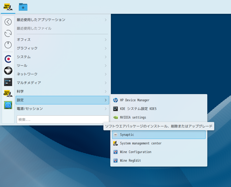Screen dimensions: 231x187
Task: Open the starred folder icon in the top panel
Action: (23, 7)
